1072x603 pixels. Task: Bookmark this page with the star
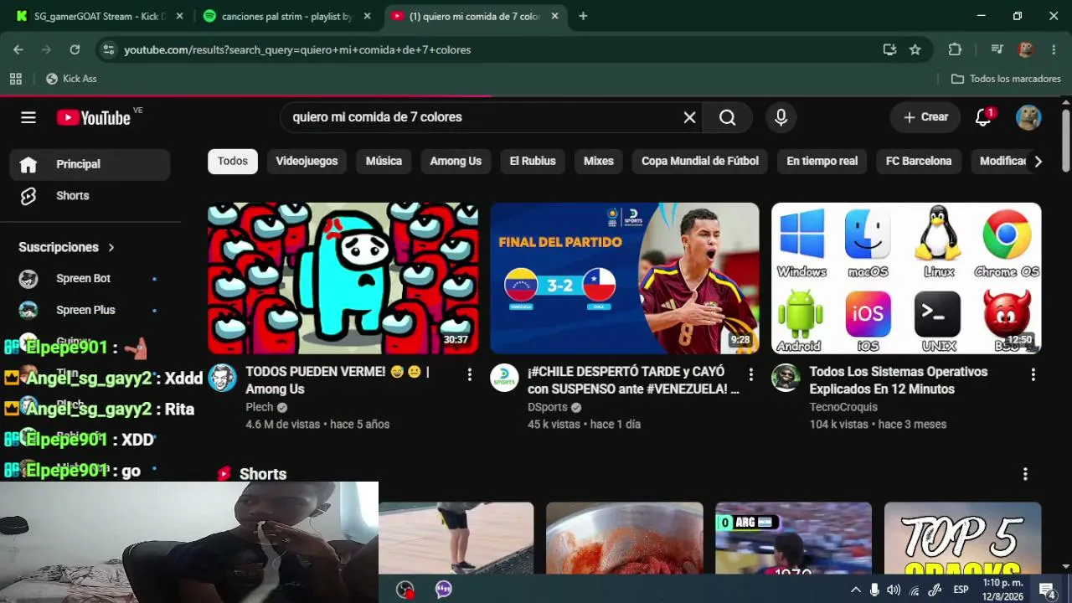tap(915, 49)
